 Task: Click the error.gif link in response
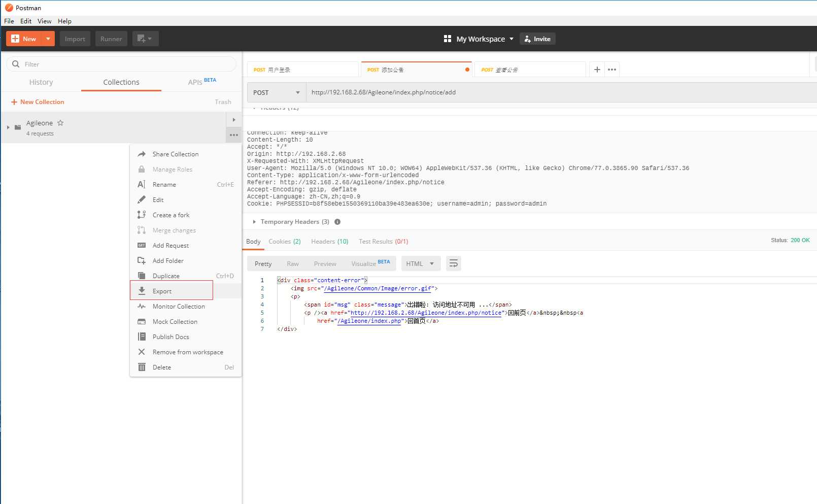coord(378,288)
